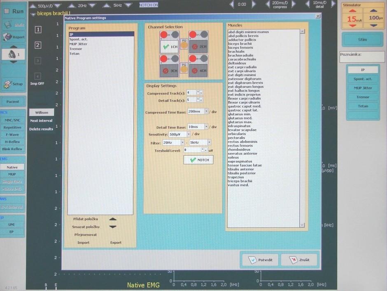Increase sensitivity with up arrow beside 500µV/D

pos(33,5)
